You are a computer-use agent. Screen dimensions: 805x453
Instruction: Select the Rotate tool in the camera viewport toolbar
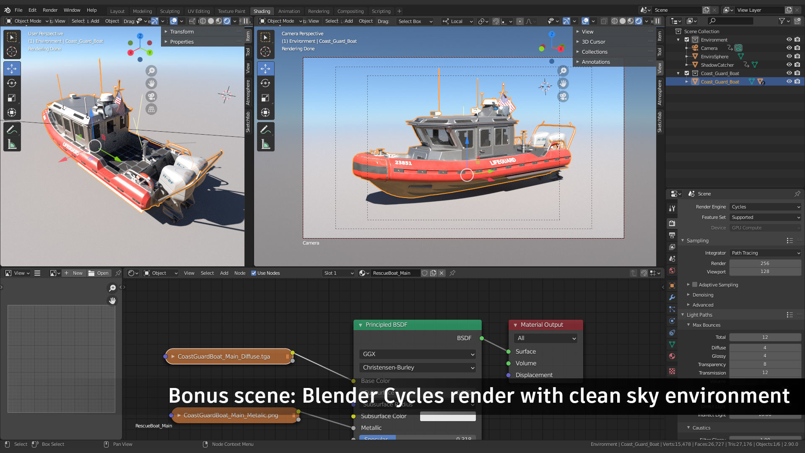265,83
